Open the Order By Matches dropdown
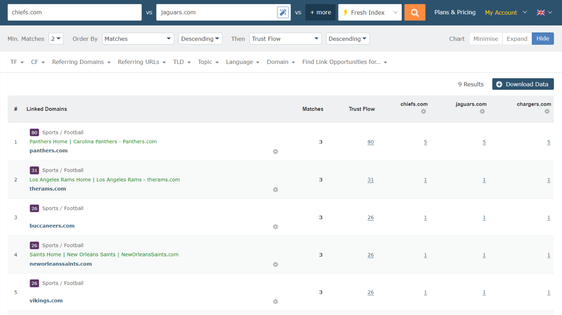Screen dimensions: 562x315 138,39
